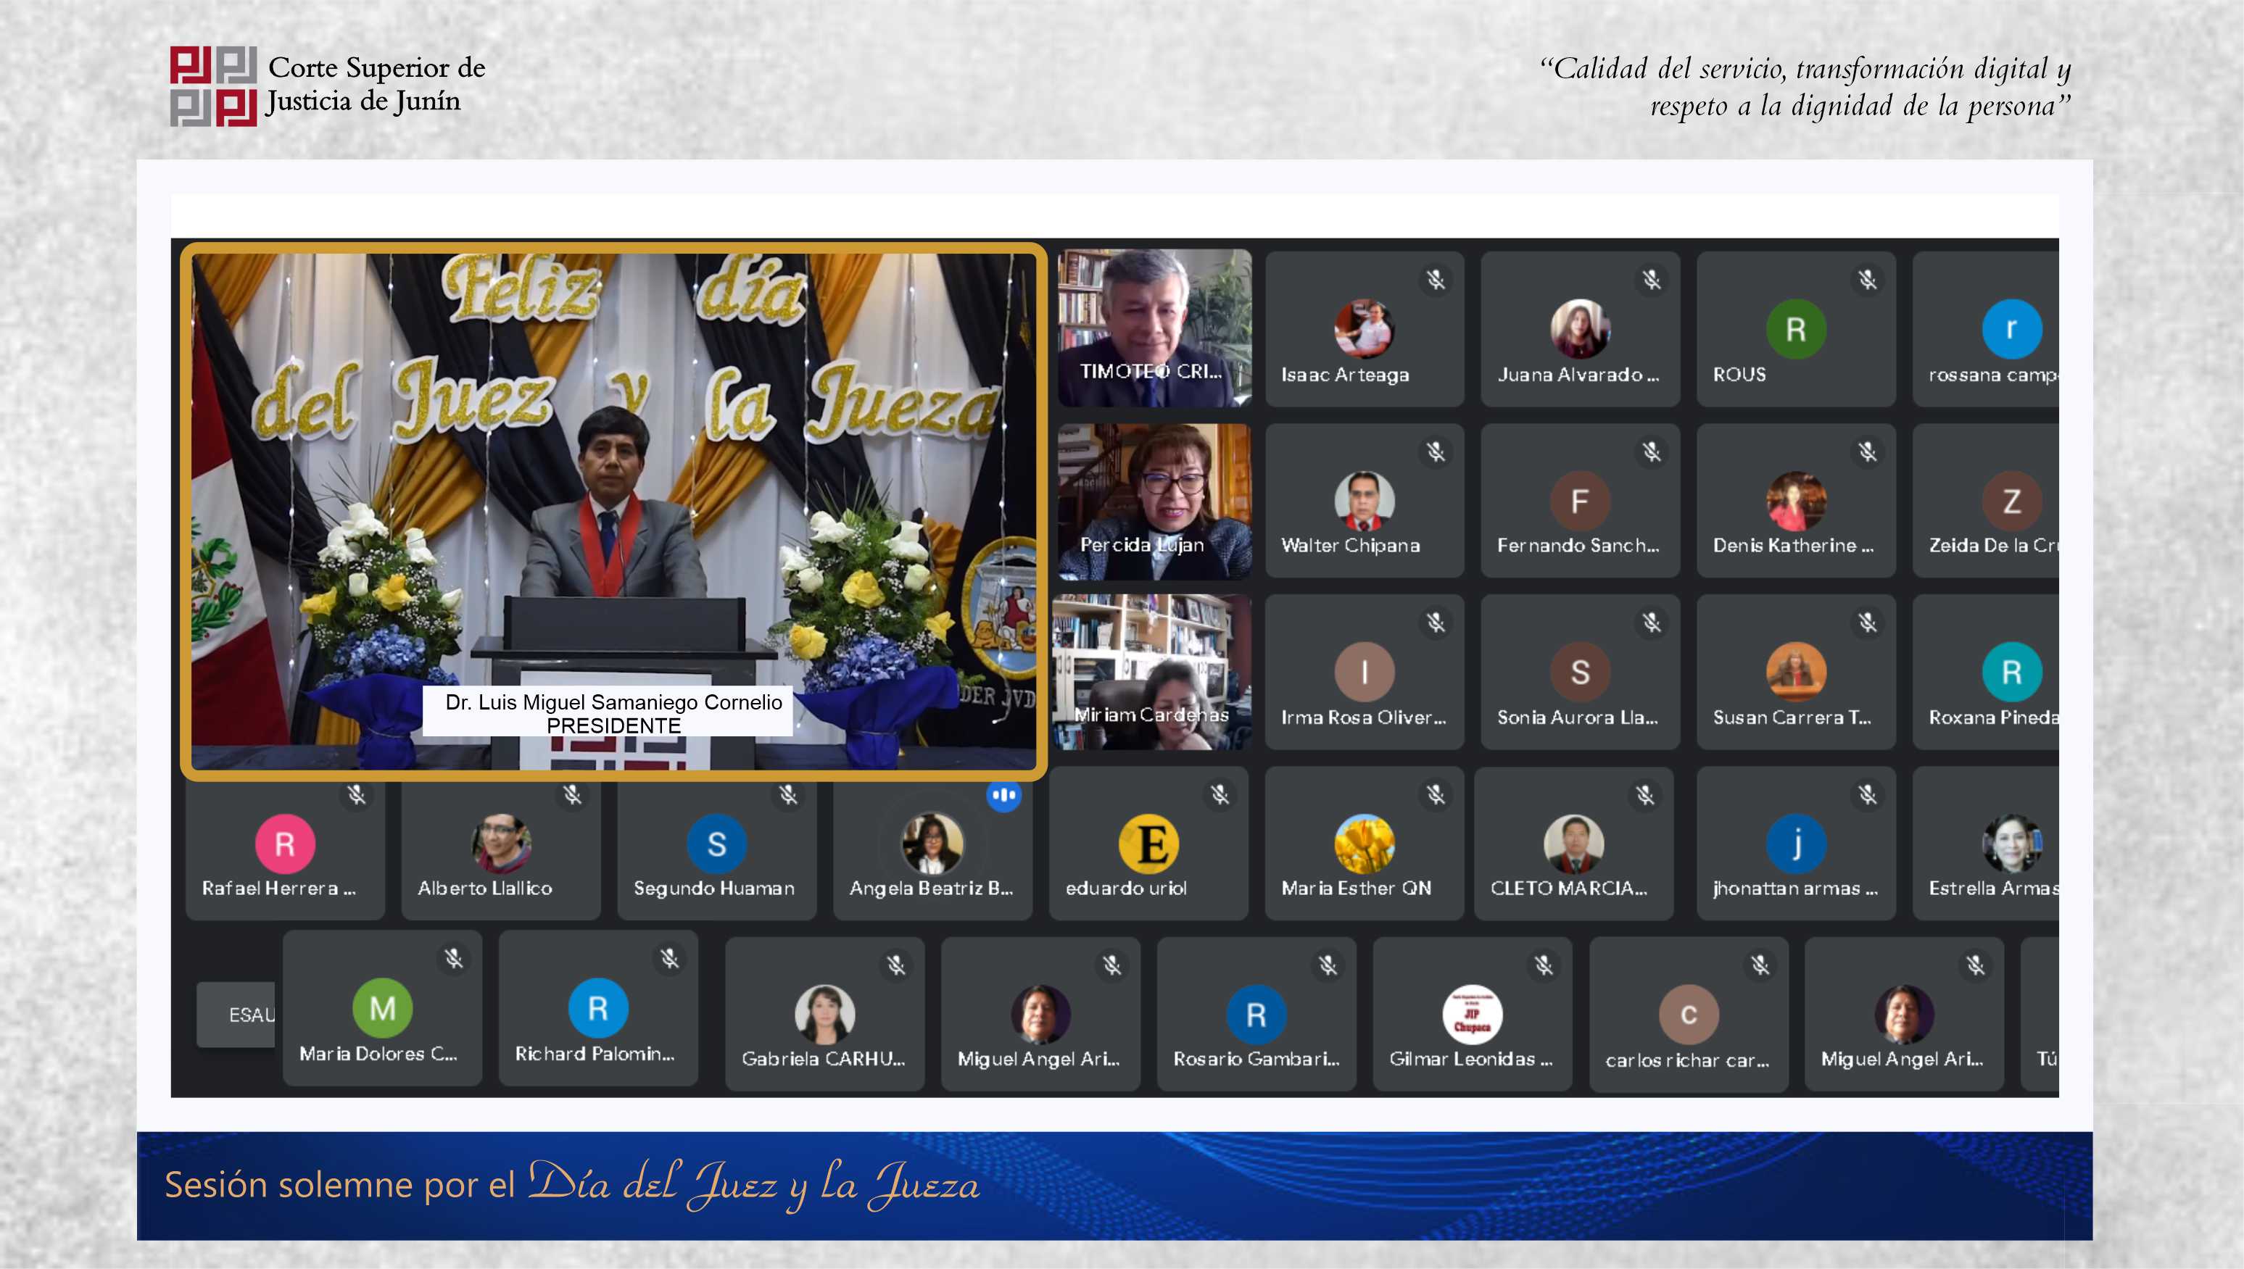This screenshot has width=2244, height=1269.
Task: Click the JIP Chupaca avatar of Gilmar Leonidas
Action: click(x=1473, y=1015)
